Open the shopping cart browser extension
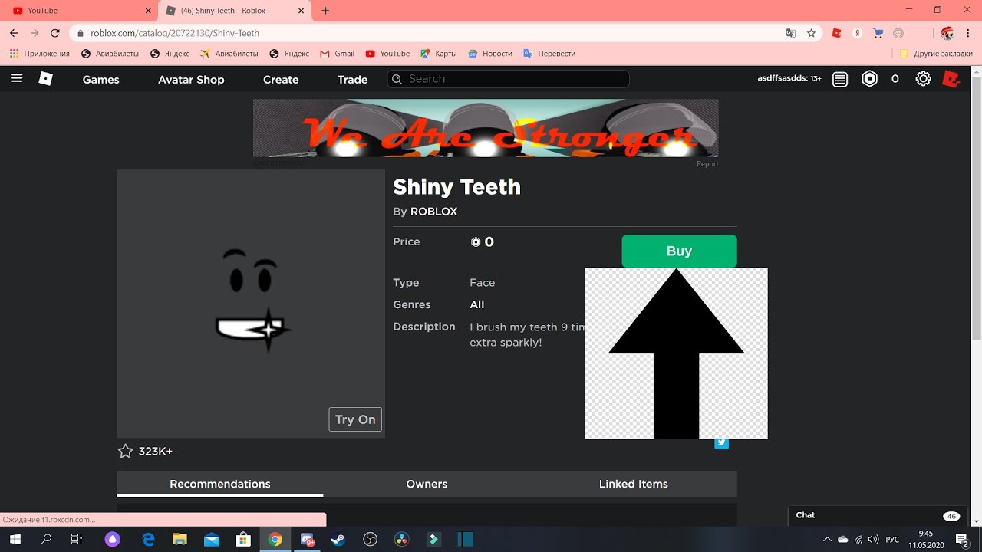 coord(878,33)
